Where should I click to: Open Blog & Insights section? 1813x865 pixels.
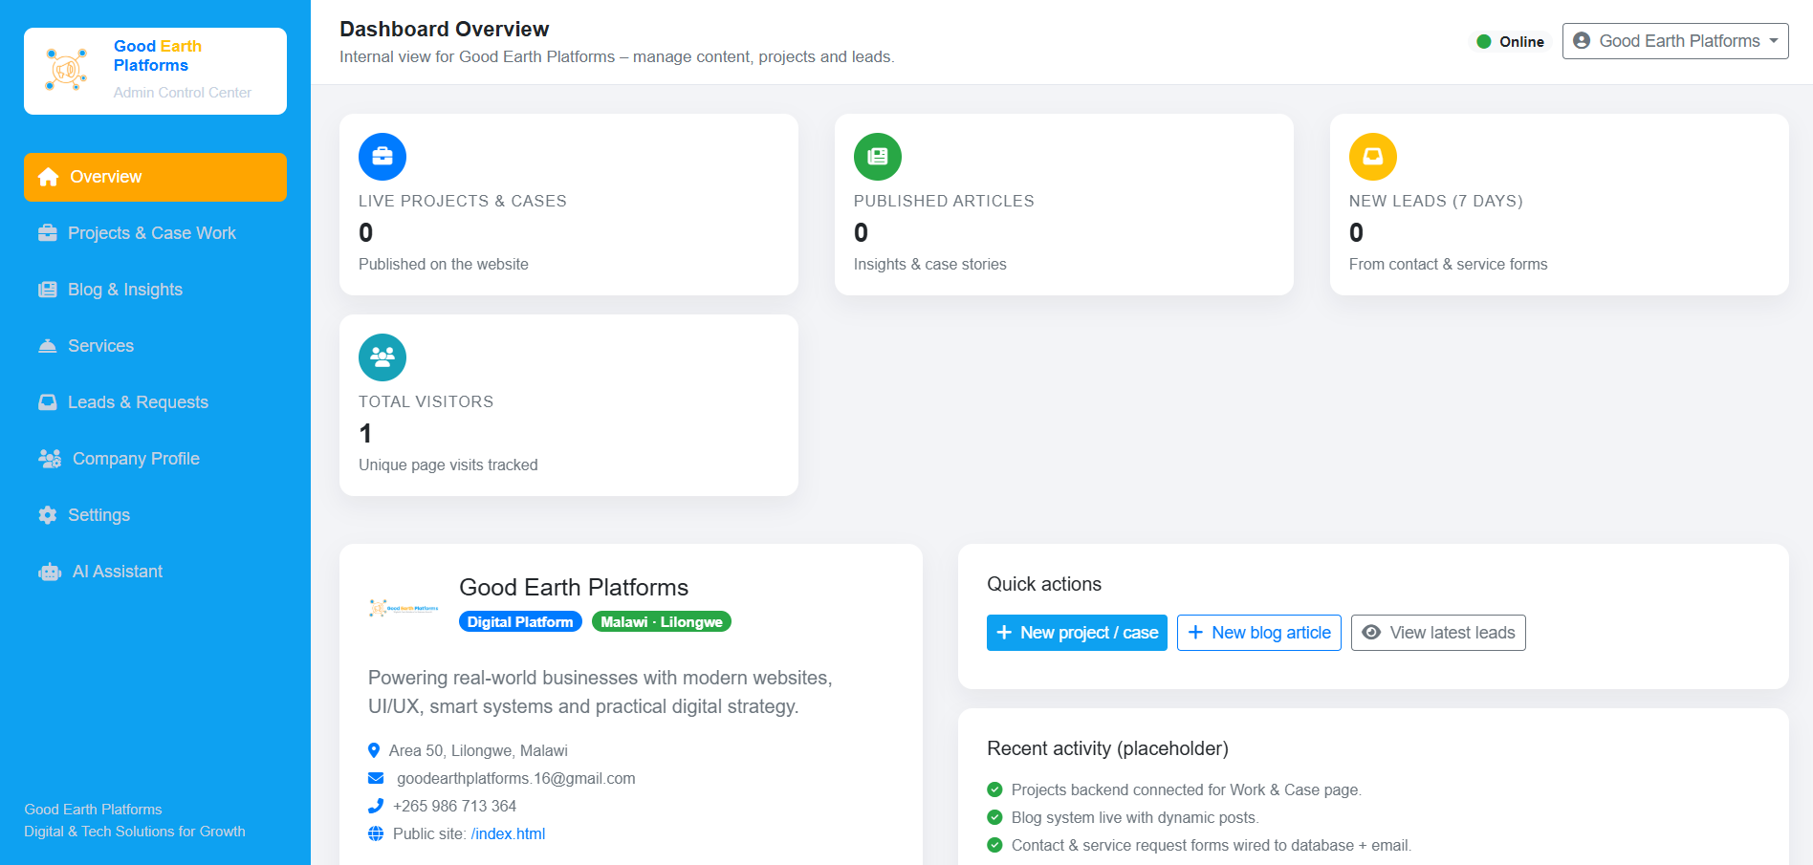point(155,290)
